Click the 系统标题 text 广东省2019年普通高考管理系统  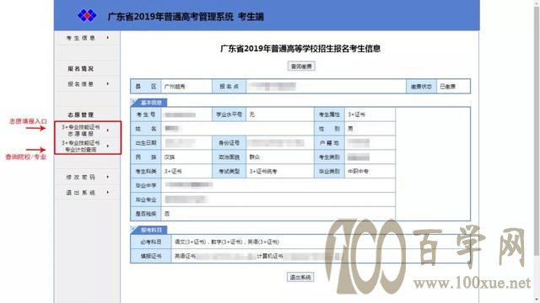170,17
